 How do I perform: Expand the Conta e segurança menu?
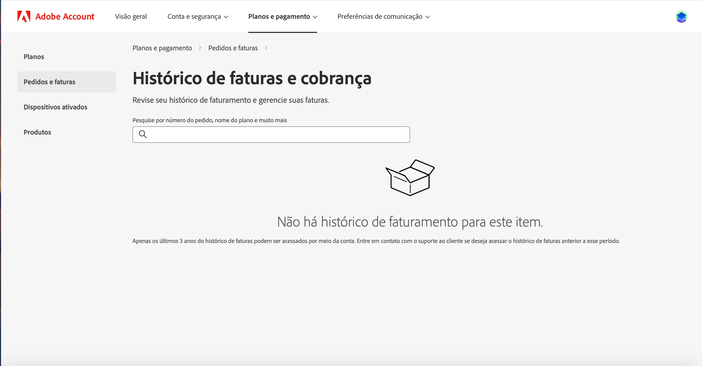pos(197,16)
